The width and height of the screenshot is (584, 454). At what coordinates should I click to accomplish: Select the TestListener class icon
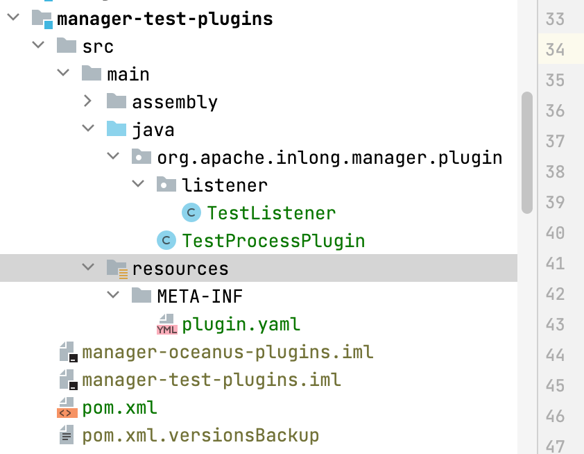coord(190,212)
